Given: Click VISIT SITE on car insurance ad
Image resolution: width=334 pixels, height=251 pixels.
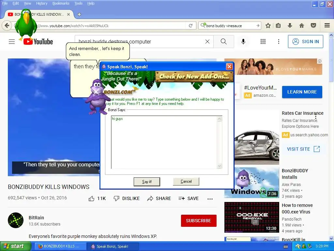Looking at the screenshot, I should point(303,149).
